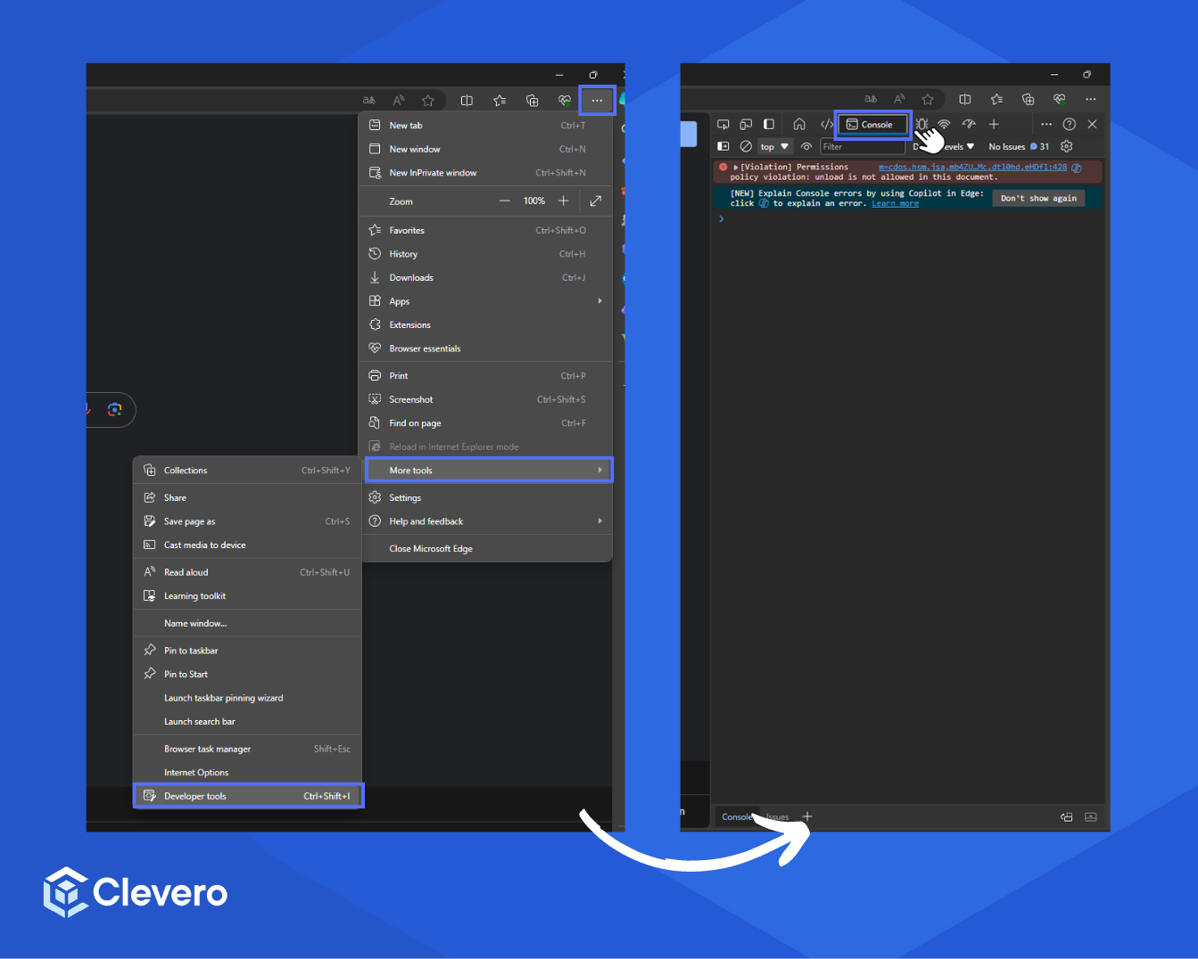
Task: Open Collections icon in left window toolbar
Action: point(533,101)
